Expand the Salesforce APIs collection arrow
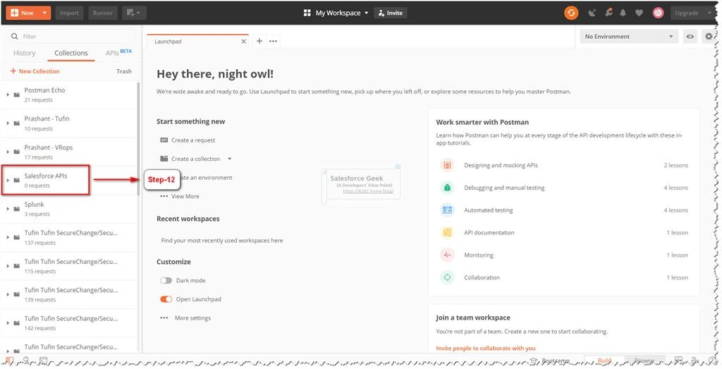This screenshot has height=369, width=722. [8, 180]
